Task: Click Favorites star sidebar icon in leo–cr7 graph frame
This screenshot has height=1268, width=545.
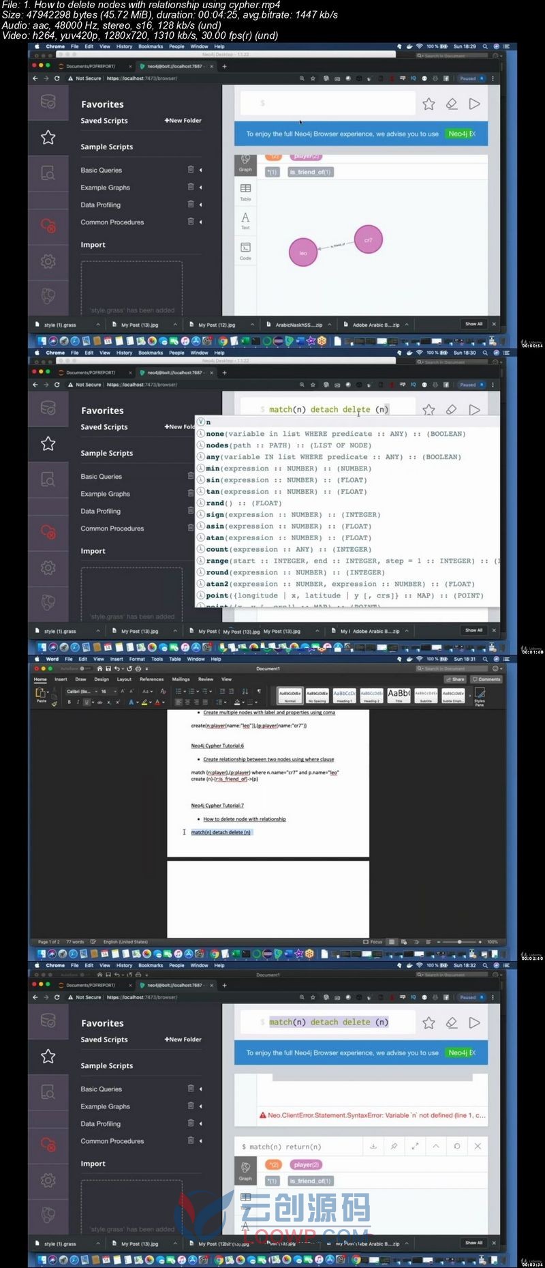Action: (48, 138)
